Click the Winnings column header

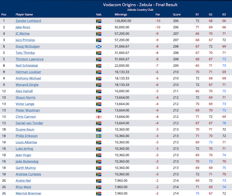pyautogui.click(x=121, y=14)
